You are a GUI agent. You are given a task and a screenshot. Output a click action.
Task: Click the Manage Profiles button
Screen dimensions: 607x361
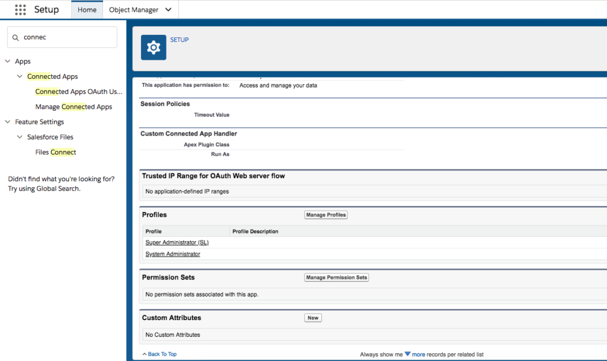coord(325,215)
